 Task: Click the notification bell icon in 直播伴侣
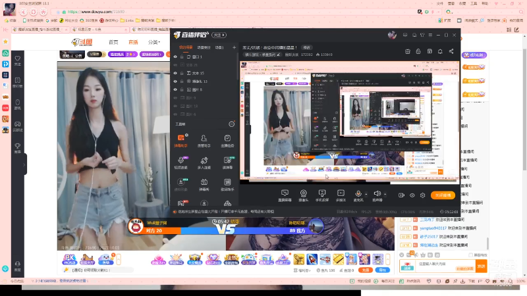[440, 51]
